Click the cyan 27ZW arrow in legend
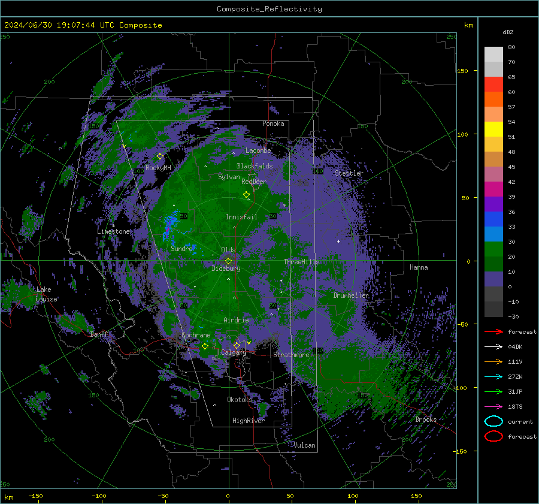The width and height of the screenshot is (539, 504). tap(493, 377)
